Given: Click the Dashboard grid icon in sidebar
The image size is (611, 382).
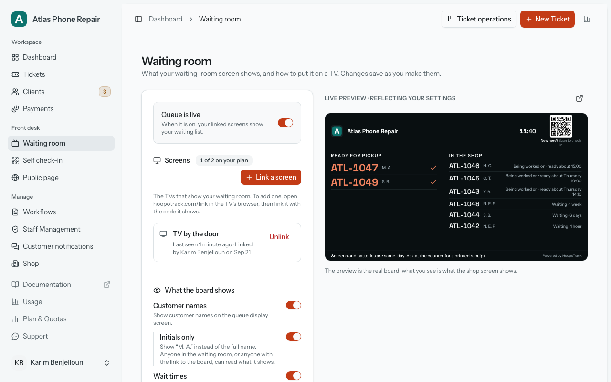Looking at the screenshot, I should [15, 57].
